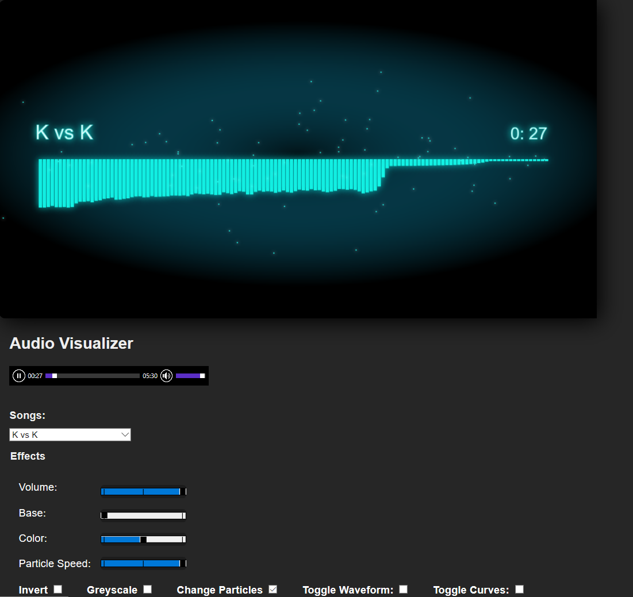
Task: Click the Base effect slider
Action: pos(143,515)
